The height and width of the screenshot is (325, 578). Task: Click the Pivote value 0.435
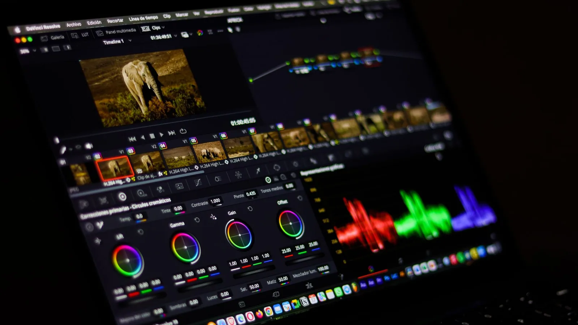251,194
